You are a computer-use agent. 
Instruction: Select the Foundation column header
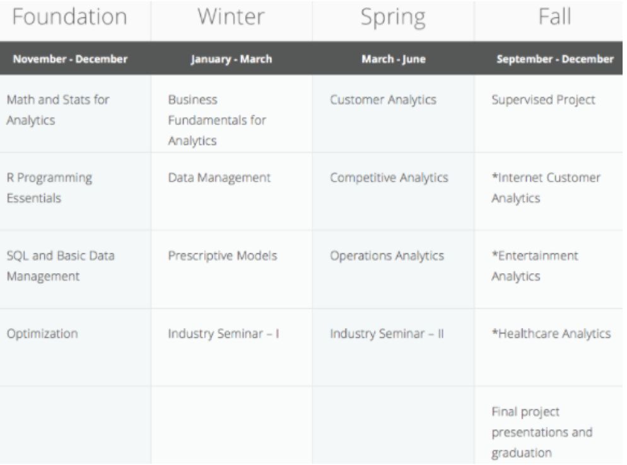tap(69, 17)
